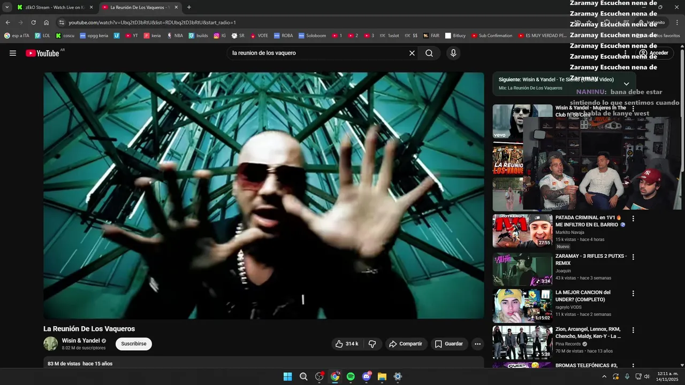The image size is (685, 385).
Task: Open the gear Settings app on taskbar
Action: 398,376
